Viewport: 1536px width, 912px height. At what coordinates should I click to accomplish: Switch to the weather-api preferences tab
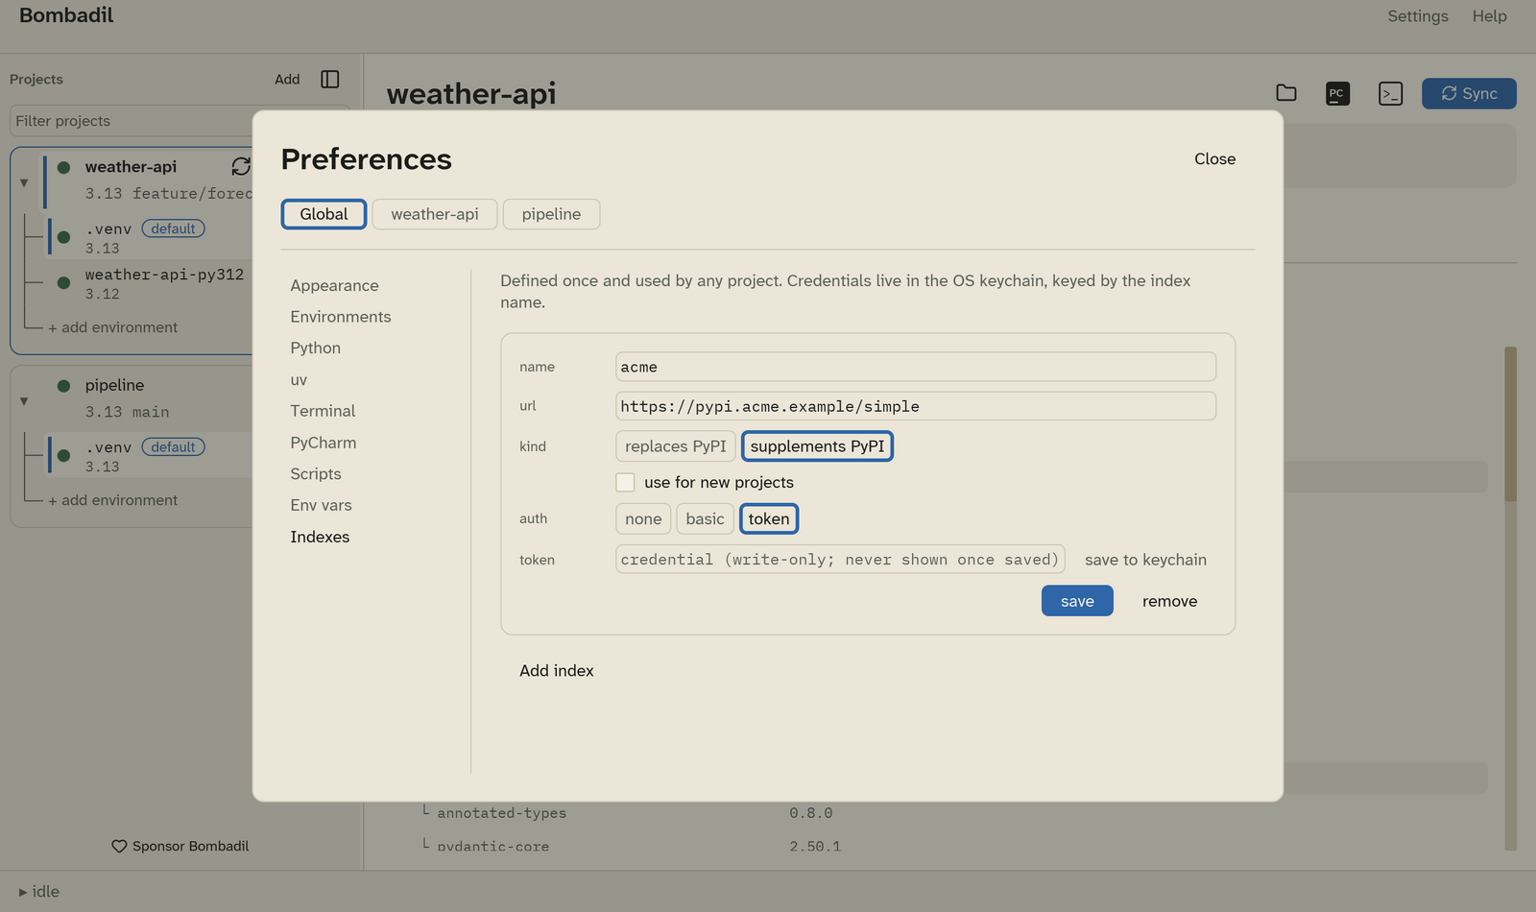coord(435,214)
